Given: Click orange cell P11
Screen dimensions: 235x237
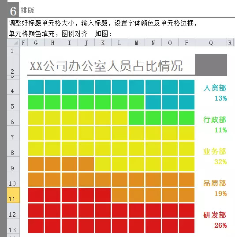Looking at the screenshot, I should (187, 195).
